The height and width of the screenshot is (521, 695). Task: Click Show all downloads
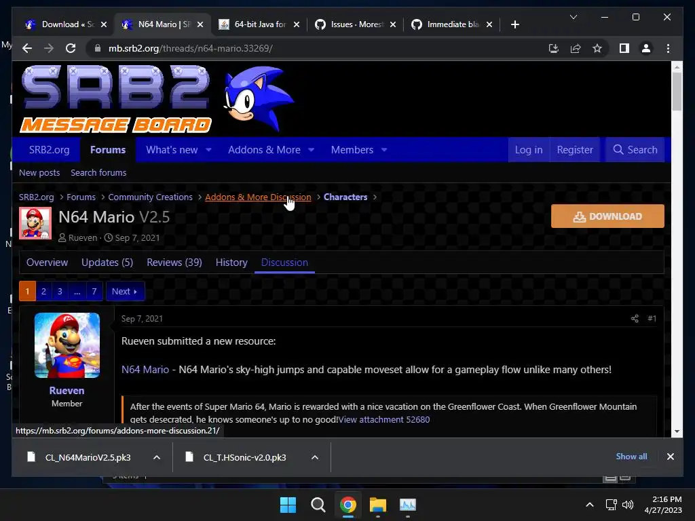(631, 457)
